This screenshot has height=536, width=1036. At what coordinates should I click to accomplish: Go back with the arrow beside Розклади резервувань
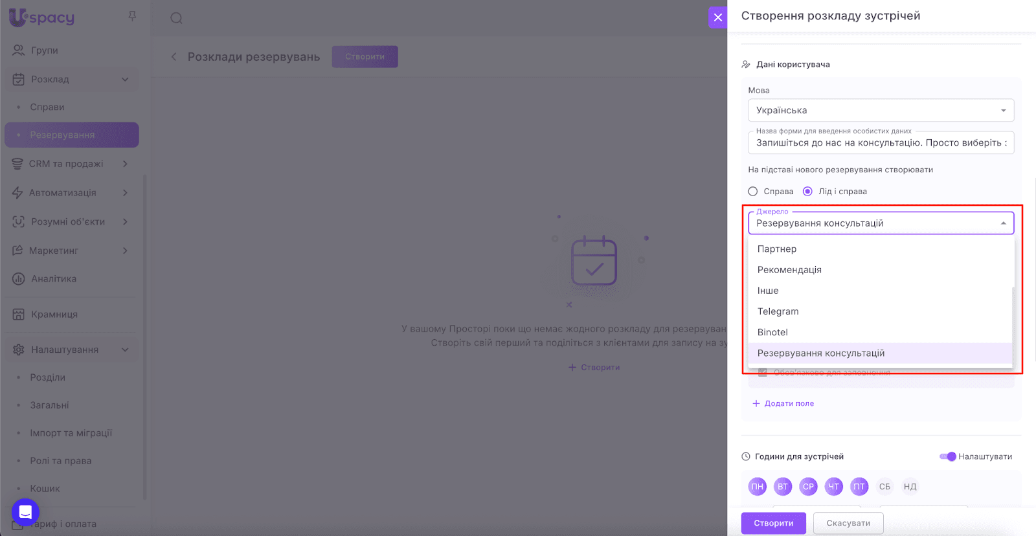pos(174,57)
